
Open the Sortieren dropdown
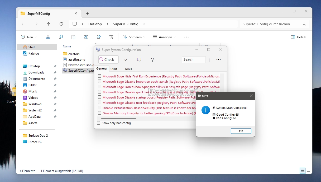[134, 37]
